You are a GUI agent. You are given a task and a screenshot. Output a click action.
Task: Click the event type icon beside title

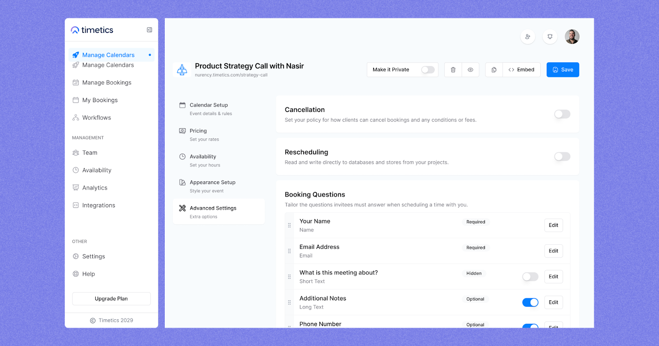coord(182,70)
